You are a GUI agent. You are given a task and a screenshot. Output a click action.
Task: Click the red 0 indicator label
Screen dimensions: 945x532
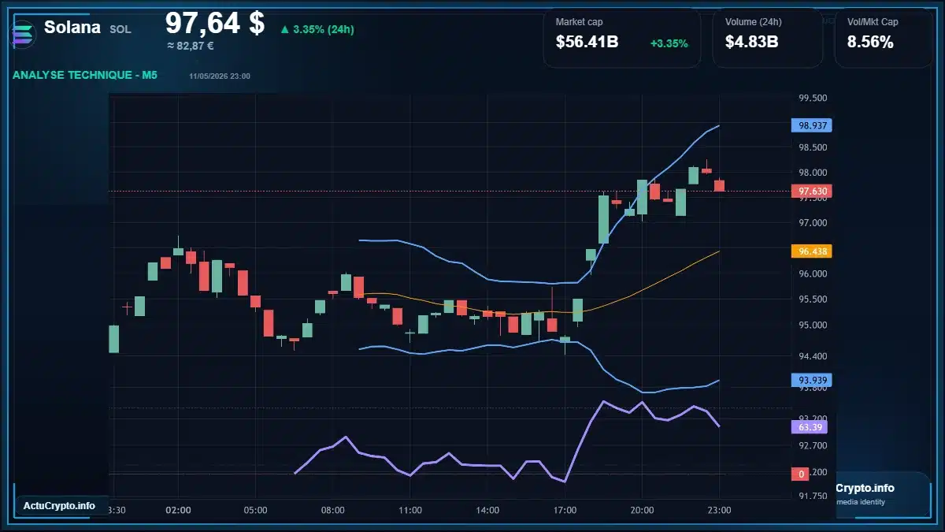(802, 474)
